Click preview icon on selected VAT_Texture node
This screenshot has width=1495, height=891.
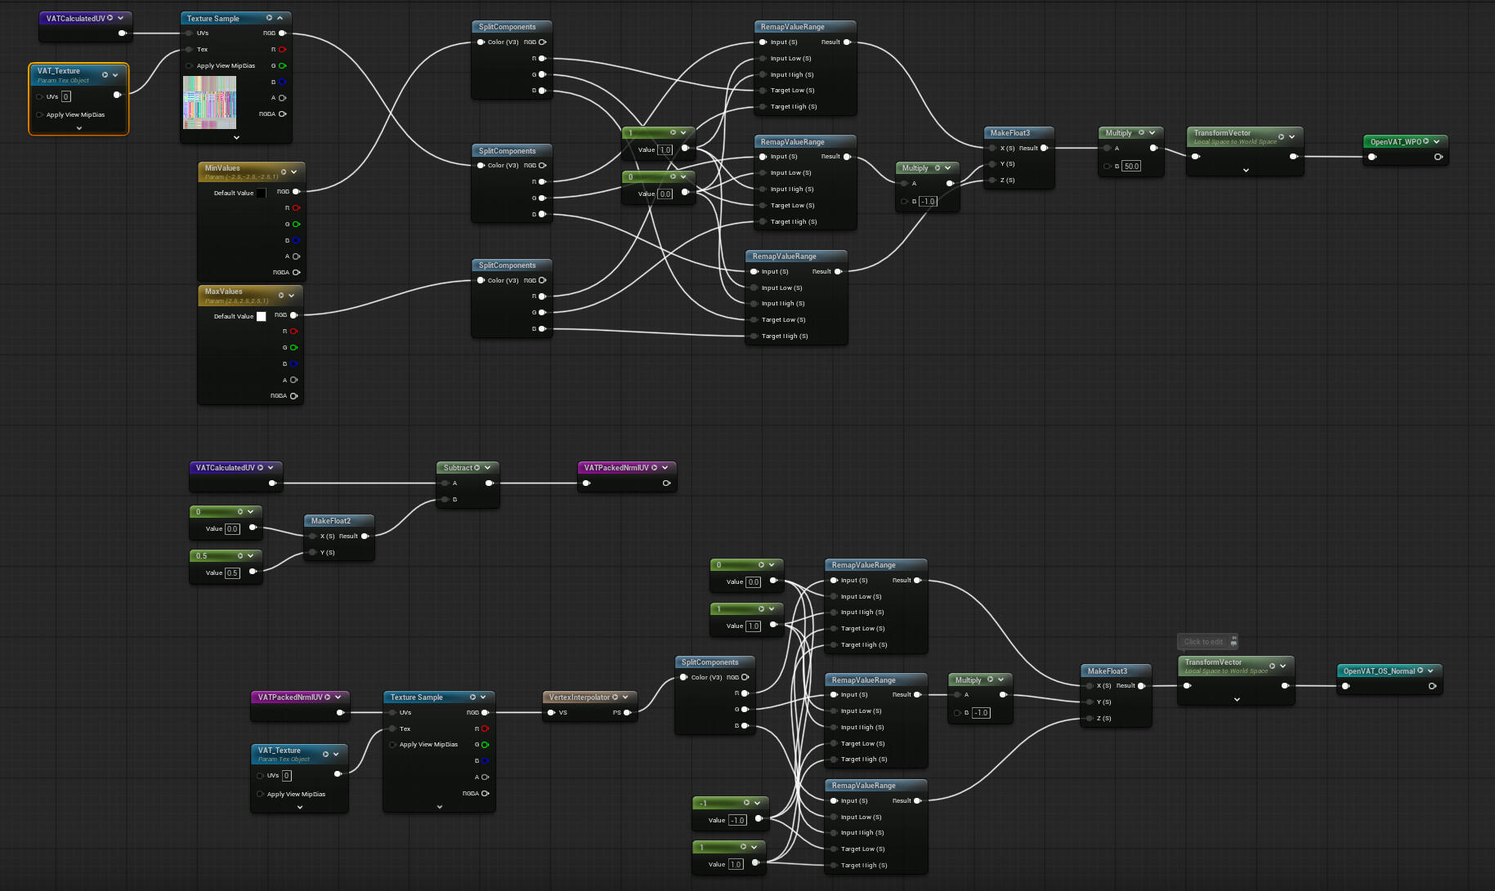click(x=105, y=75)
